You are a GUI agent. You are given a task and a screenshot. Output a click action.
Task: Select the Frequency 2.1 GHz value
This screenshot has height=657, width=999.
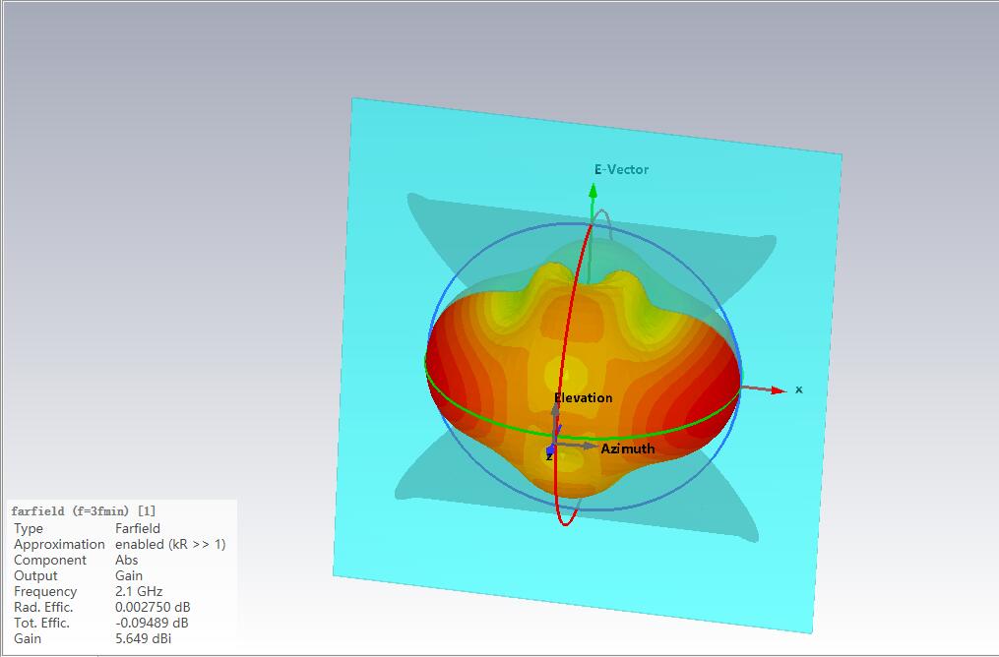click(139, 591)
